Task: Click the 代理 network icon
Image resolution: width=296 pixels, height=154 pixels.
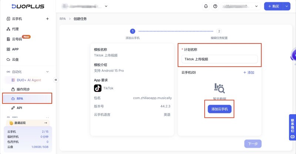Action: click(8, 29)
